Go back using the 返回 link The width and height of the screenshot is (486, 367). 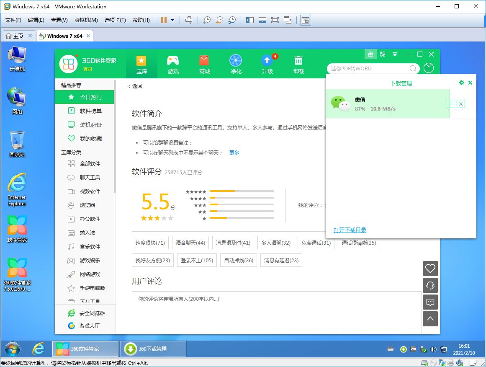click(x=135, y=86)
